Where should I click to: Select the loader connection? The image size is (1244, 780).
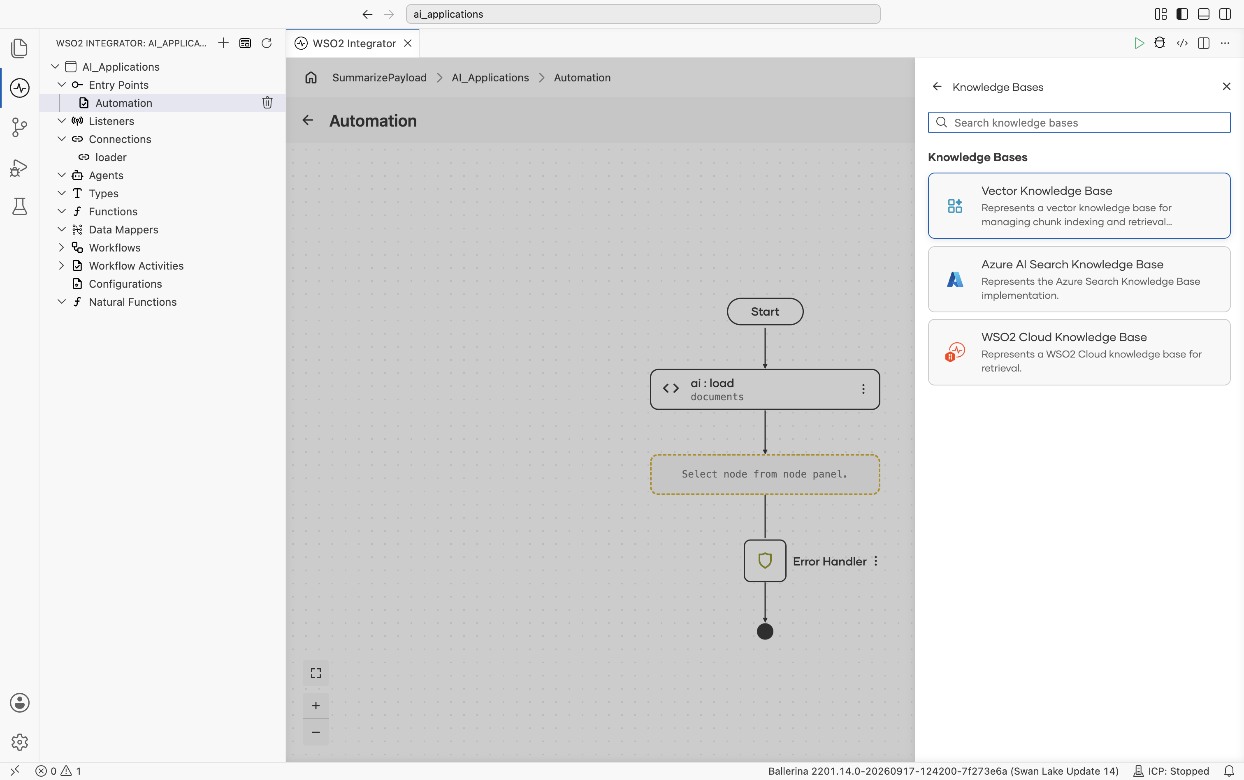coord(111,157)
